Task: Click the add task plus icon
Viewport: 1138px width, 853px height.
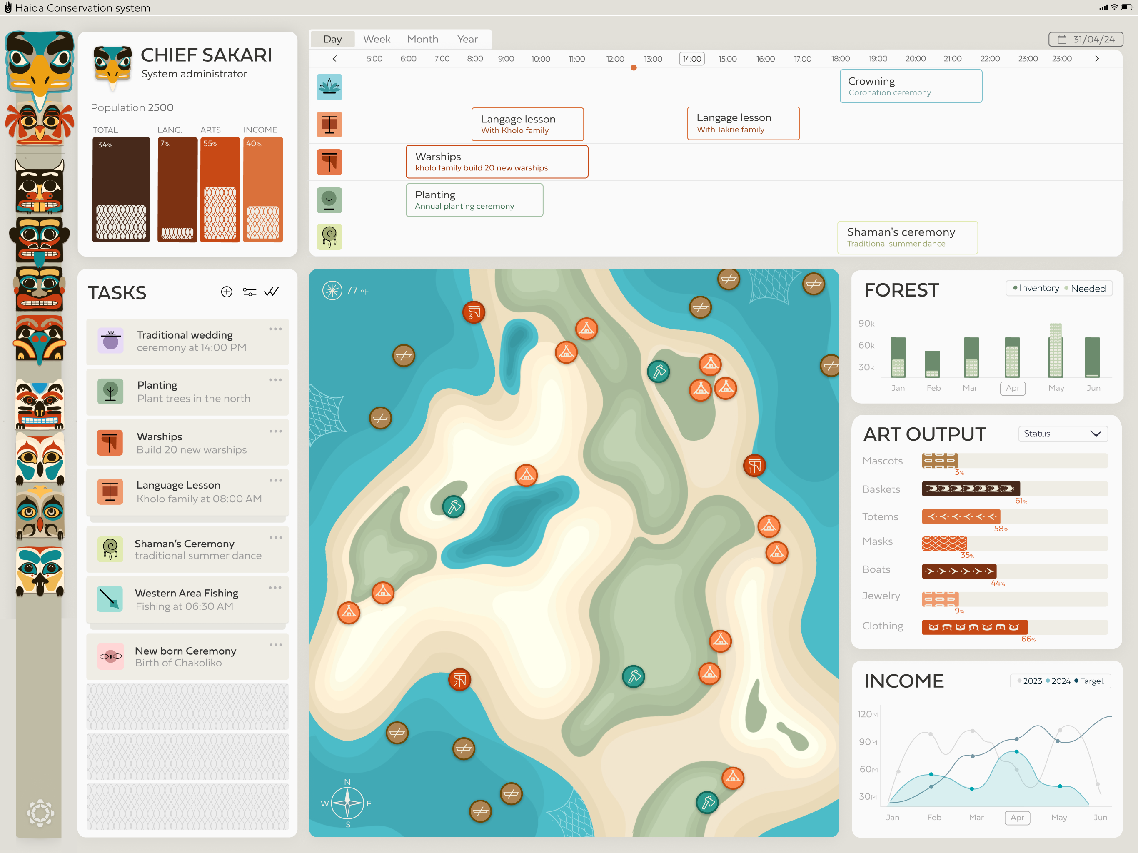Action: [226, 292]
